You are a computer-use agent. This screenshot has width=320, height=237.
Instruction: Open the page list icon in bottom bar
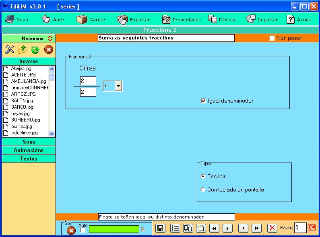pyautogui.click(x=175, y=228)
